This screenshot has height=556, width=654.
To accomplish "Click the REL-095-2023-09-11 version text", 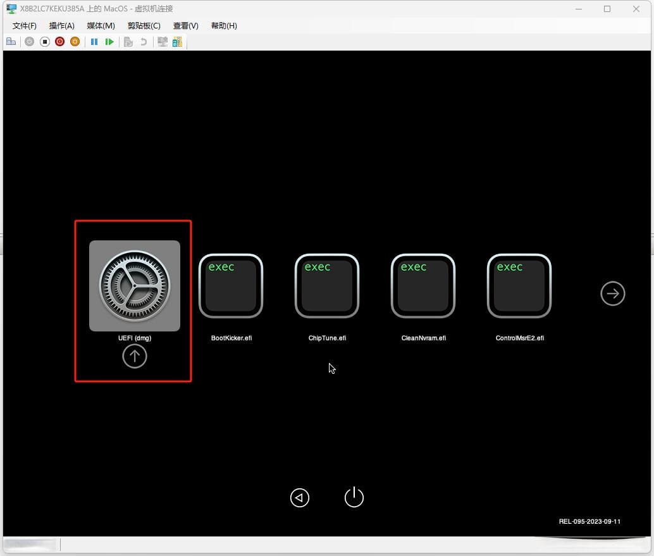I will (589, 521).
